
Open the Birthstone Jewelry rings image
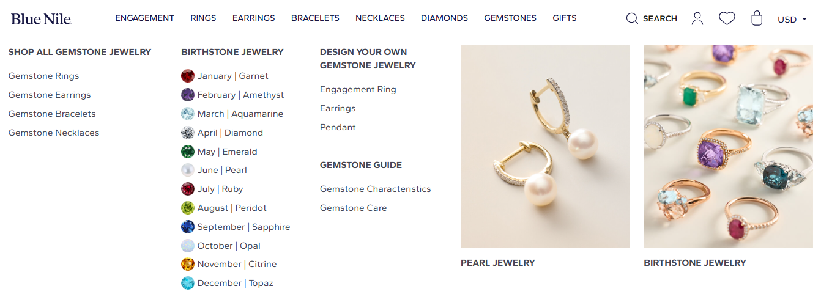point(728,147)
